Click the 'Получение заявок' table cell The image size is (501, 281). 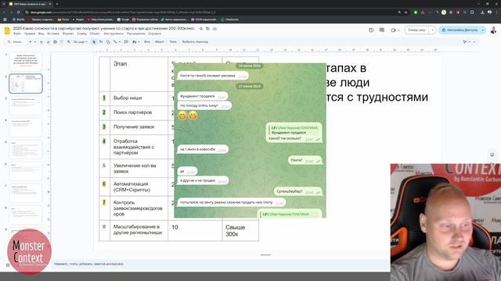pos(139,126)
